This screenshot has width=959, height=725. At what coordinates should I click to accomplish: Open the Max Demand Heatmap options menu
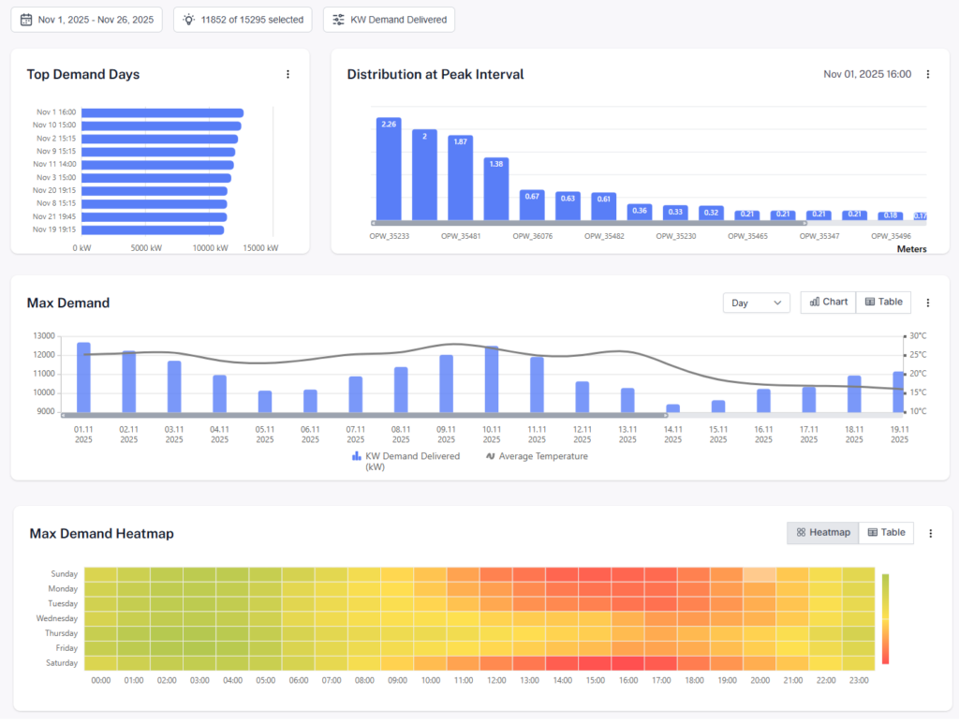click(x=931, y=534)
